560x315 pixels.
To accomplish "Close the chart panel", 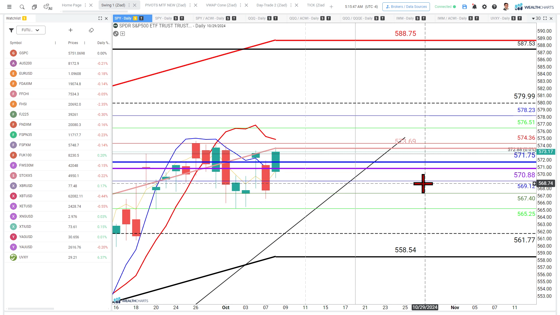I will [551, 18].
